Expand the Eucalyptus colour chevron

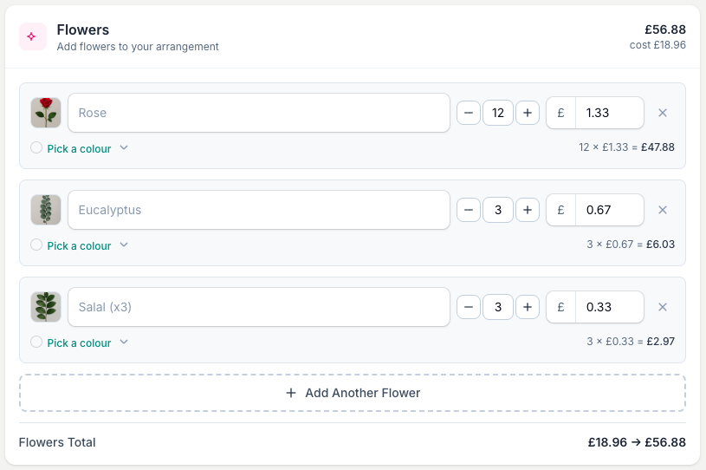124,245
